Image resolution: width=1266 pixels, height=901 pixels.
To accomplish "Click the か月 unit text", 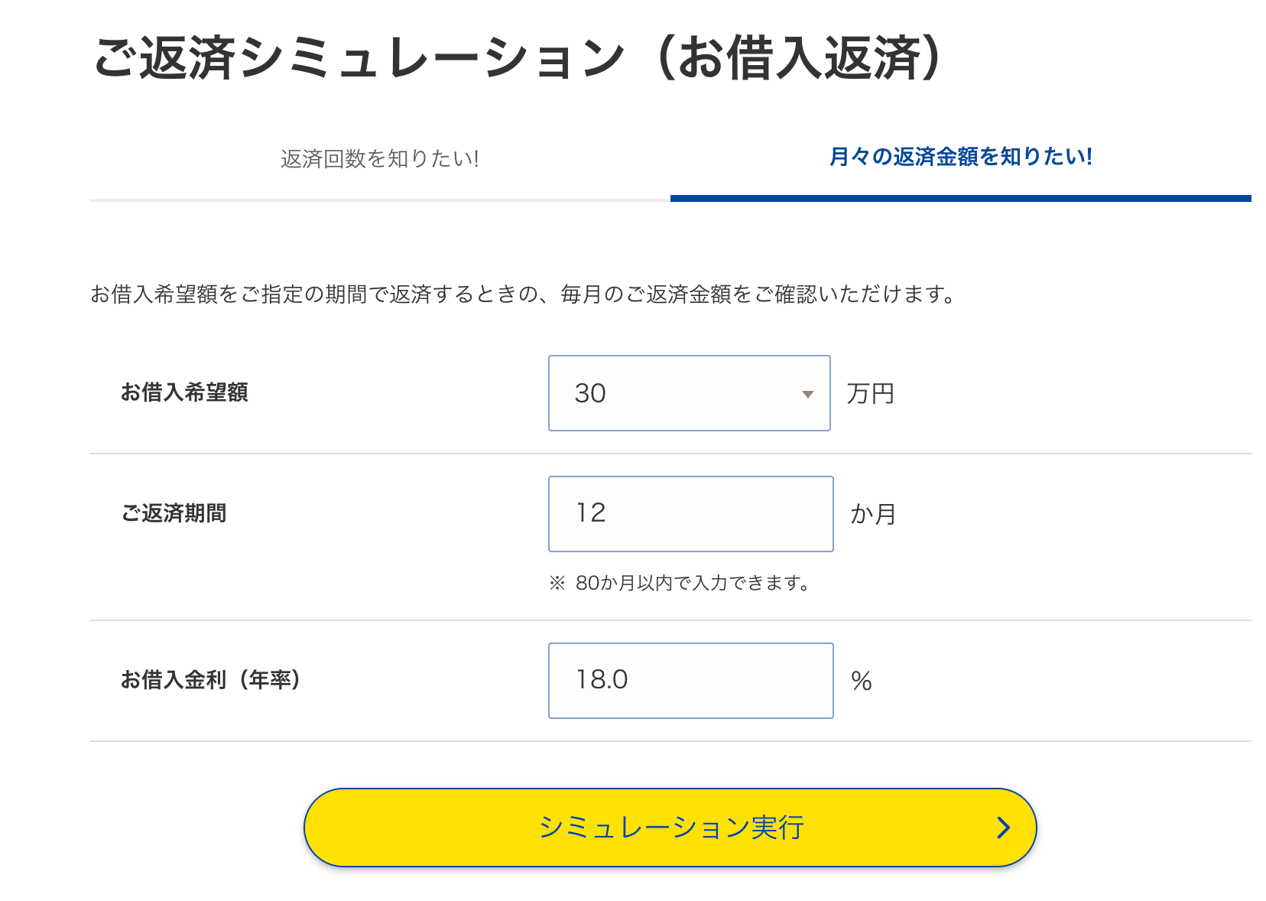I will [x=873, y=514].
